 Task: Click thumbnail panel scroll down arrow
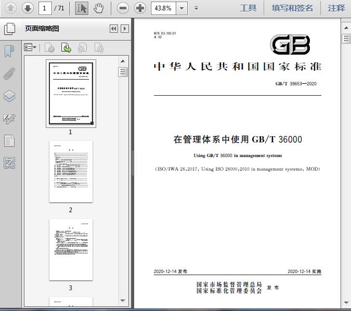coord(123,301)
